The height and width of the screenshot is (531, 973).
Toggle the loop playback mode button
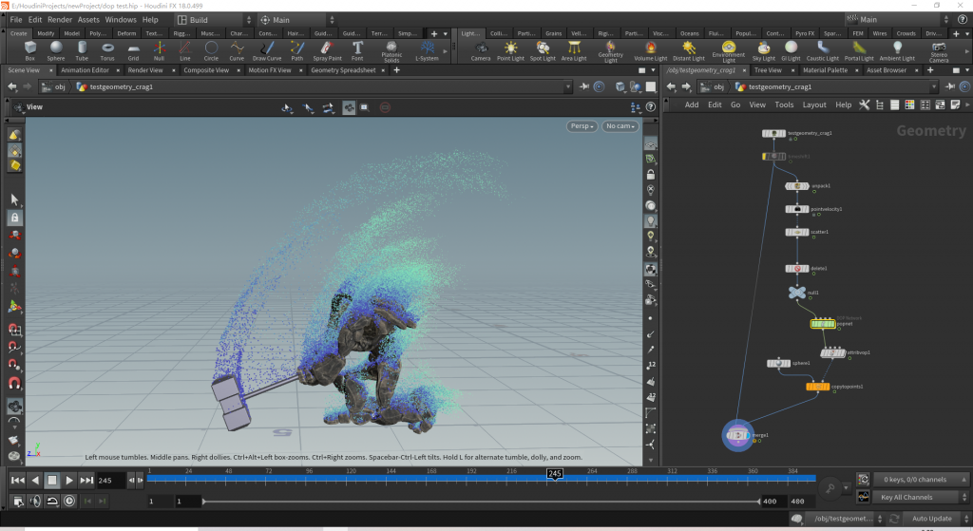[x=52, y=501]
